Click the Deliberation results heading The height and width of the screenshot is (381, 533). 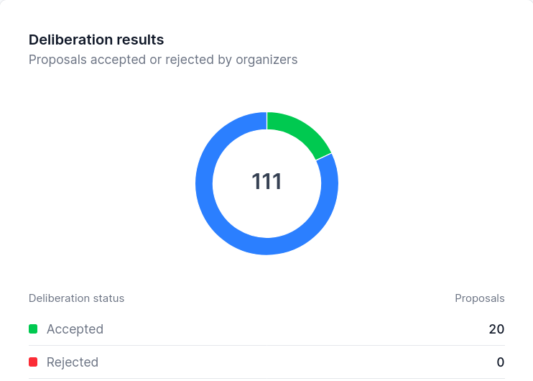click(x=96, y=40)
